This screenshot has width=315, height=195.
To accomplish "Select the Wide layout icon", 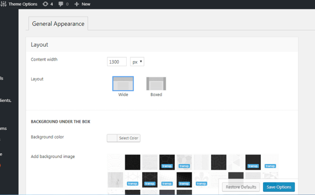I will point(123,83).
